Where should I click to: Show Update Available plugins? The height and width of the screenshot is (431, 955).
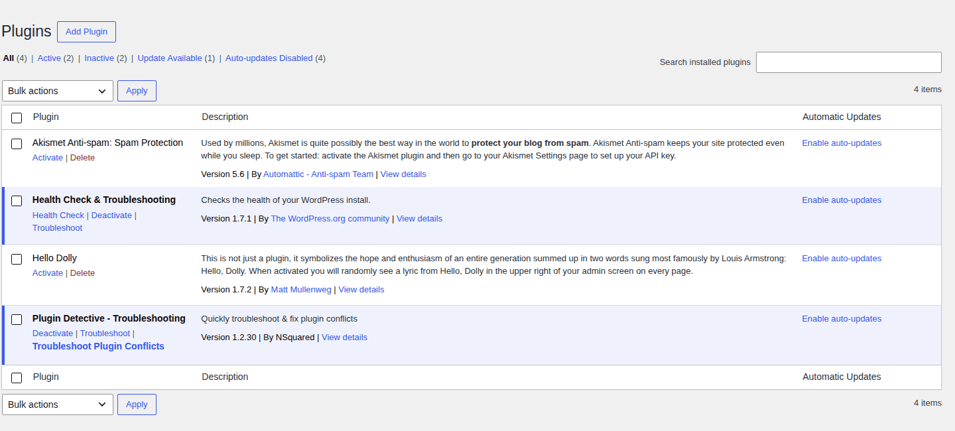pos(170,58)
